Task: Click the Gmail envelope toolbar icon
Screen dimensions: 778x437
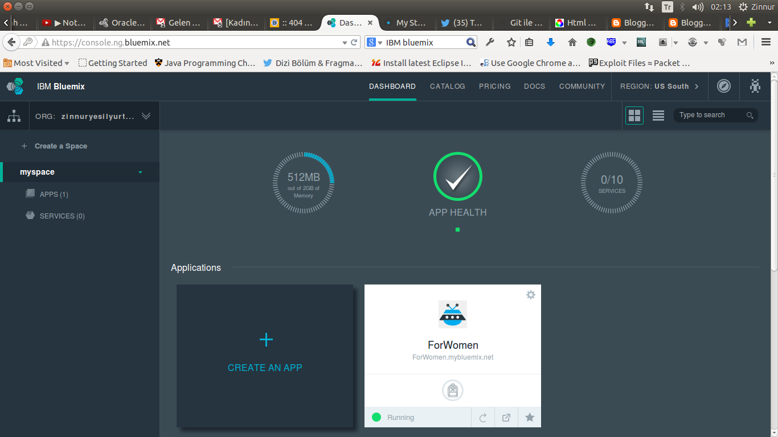Action: [x=742, y=42]
